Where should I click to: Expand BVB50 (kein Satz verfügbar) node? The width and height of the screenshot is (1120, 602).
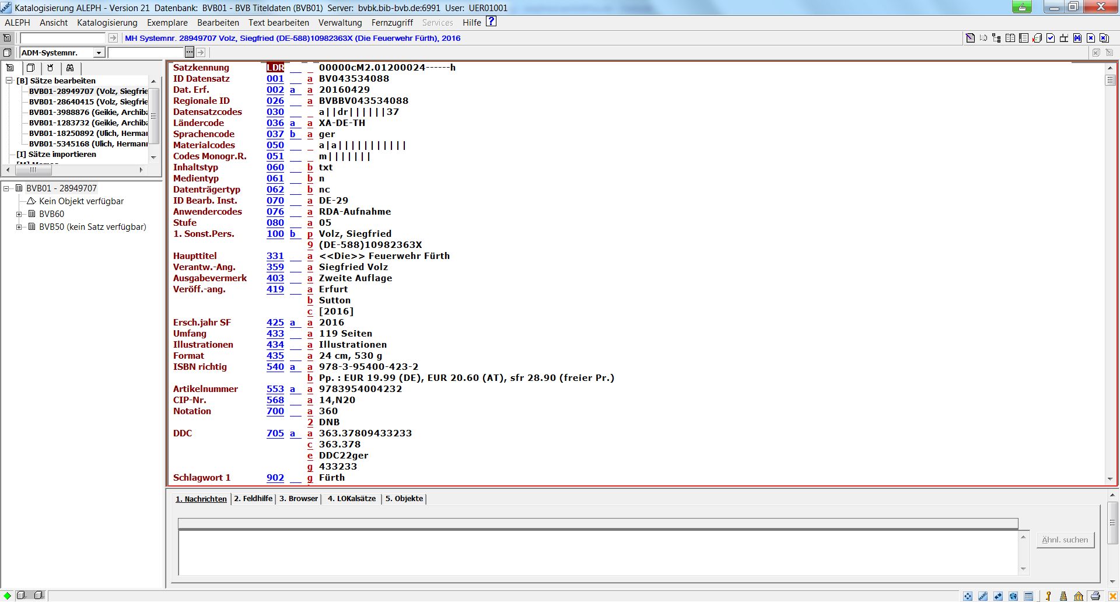click(x=19, y=227)
